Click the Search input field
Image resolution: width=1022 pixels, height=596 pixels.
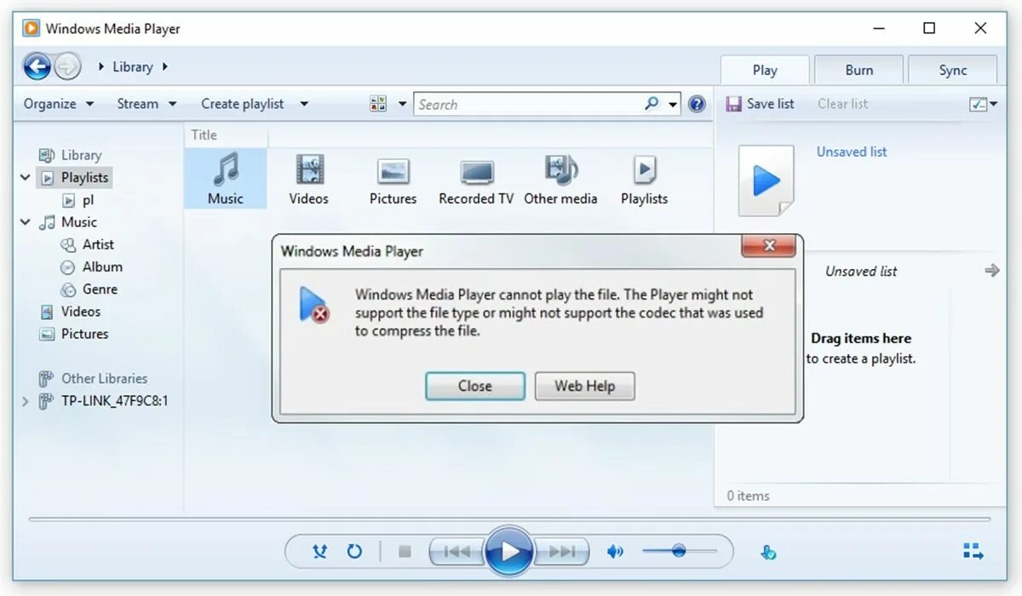pos(528,104)
